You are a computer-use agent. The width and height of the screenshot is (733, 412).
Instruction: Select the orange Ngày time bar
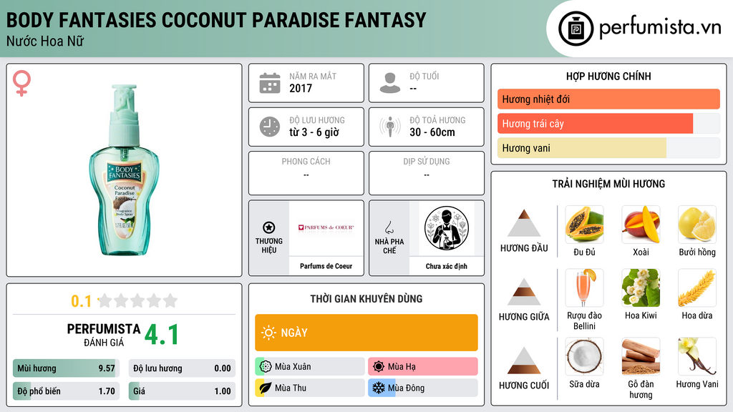coord(366,333)
